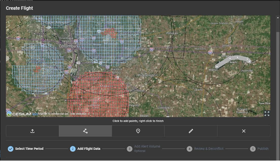Go to the Publish step
This screenshot has width=280, height=161.
click(262, 149)
